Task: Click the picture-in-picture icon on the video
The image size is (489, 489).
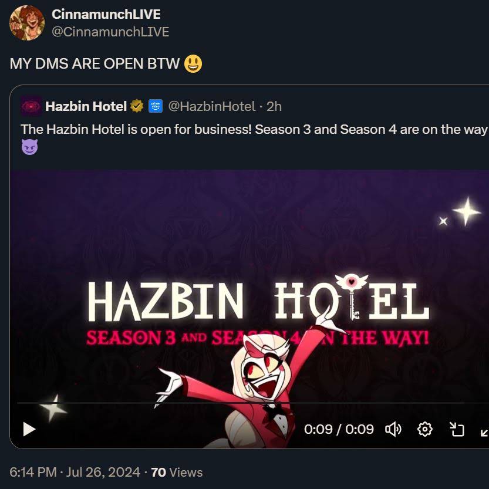Action: (x=457, y=430)
